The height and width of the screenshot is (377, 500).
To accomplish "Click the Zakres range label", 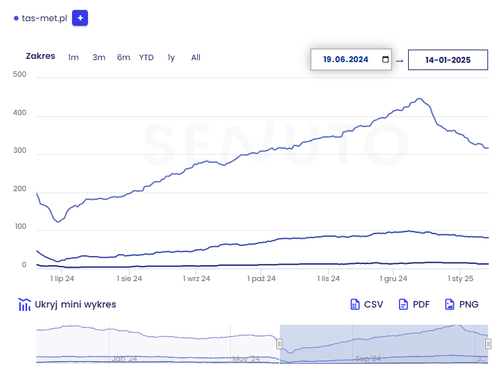I will (x=40, y=56).
